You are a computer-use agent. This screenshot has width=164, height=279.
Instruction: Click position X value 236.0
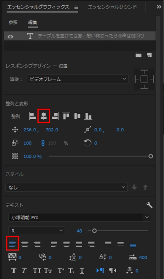point(30,130)
